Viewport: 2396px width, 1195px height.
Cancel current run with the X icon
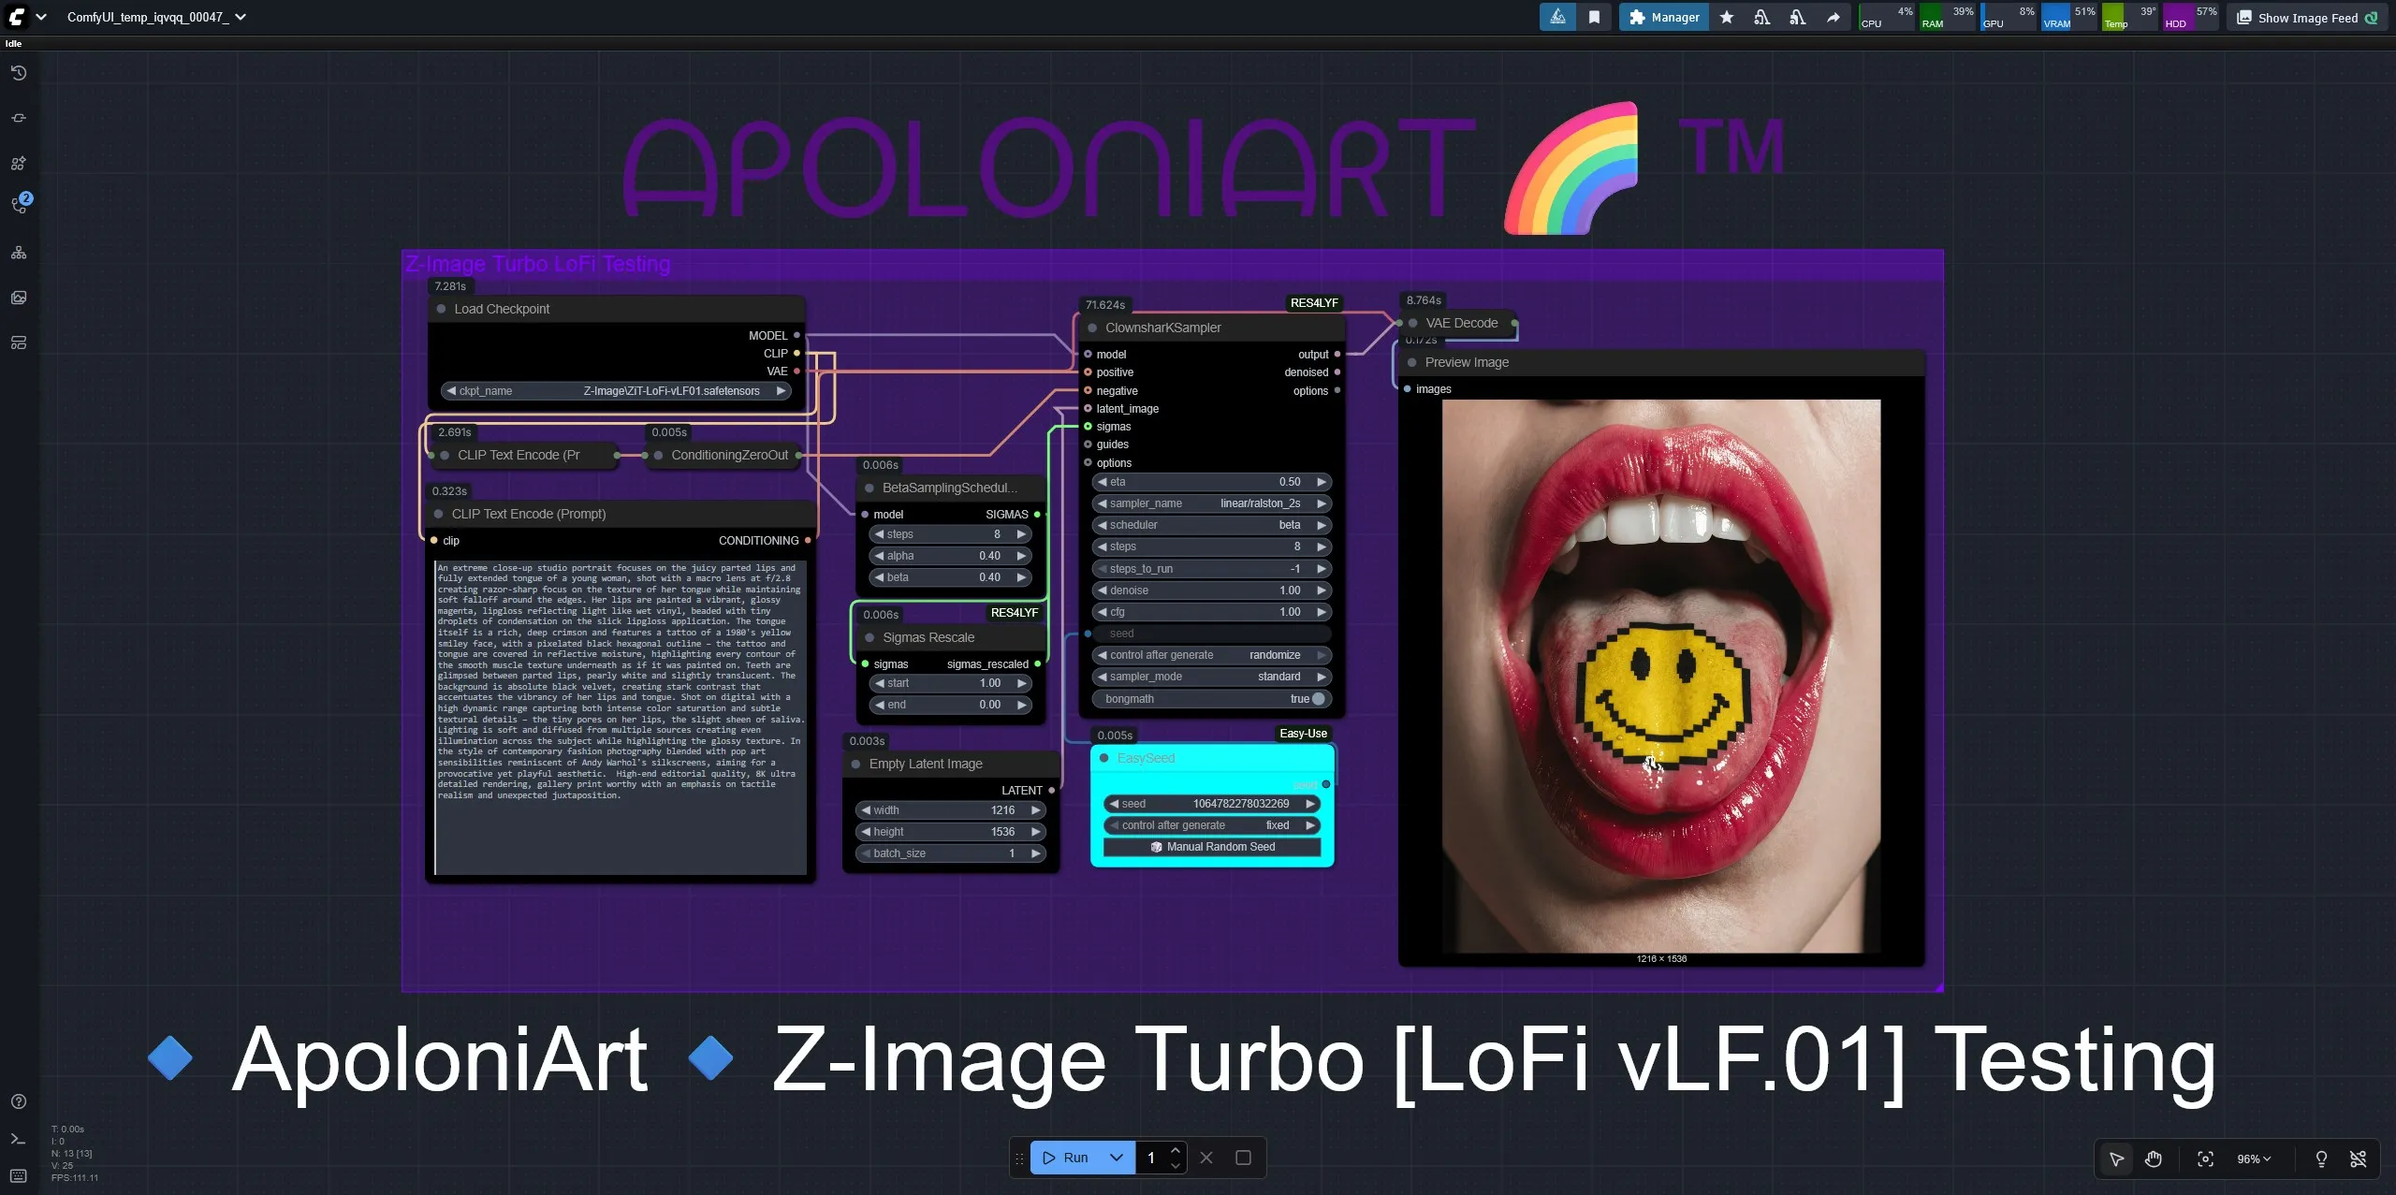pyautogui.click(x=1206, y=1158)
